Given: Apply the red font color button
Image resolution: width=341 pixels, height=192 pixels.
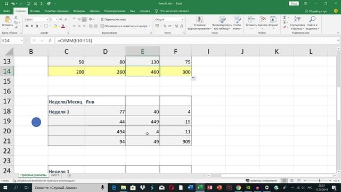Looking at the screenshot, I should [63, 26].
